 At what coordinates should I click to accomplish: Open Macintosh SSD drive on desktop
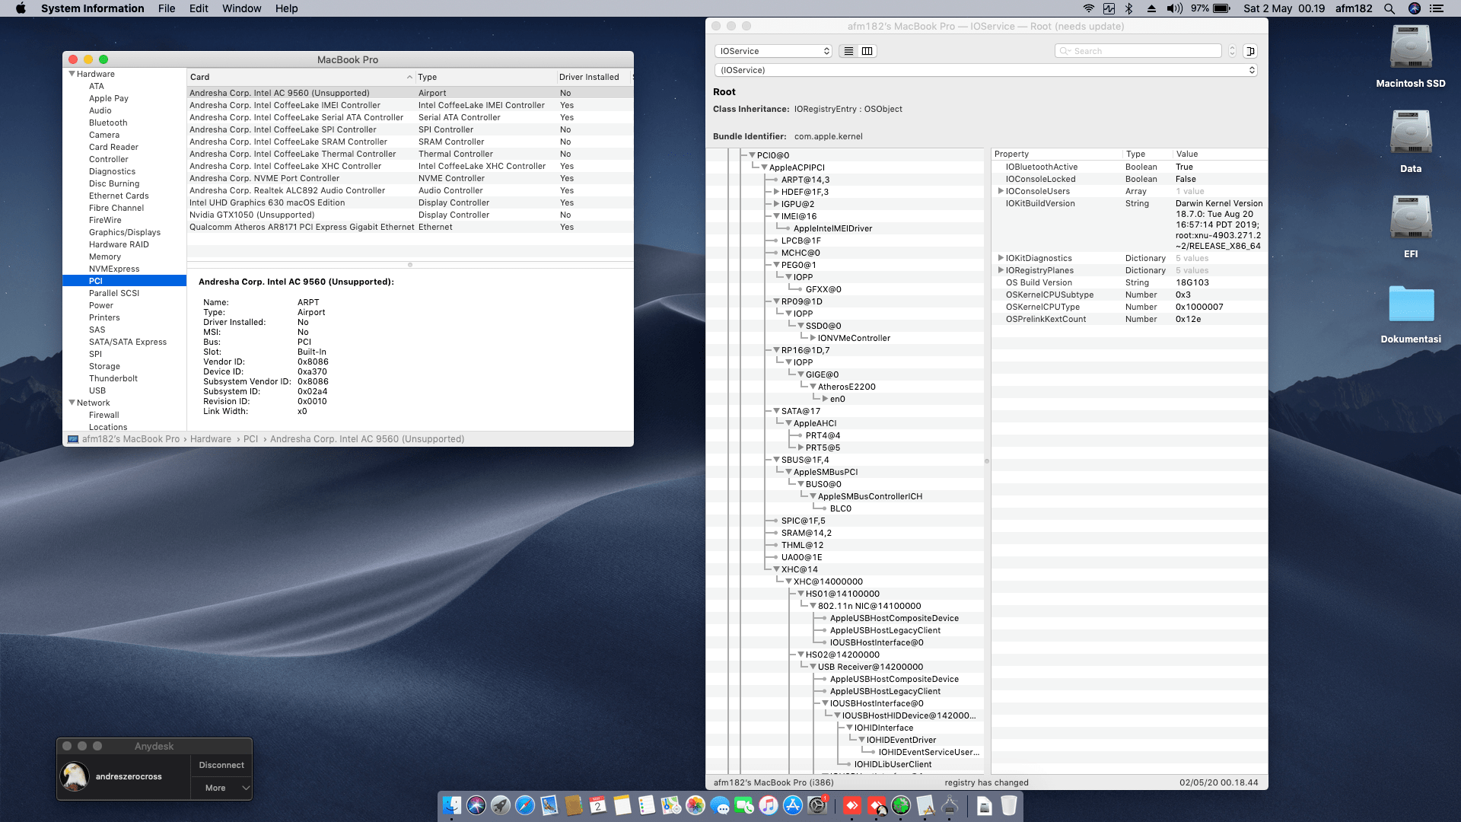(x=1411, y=48)
